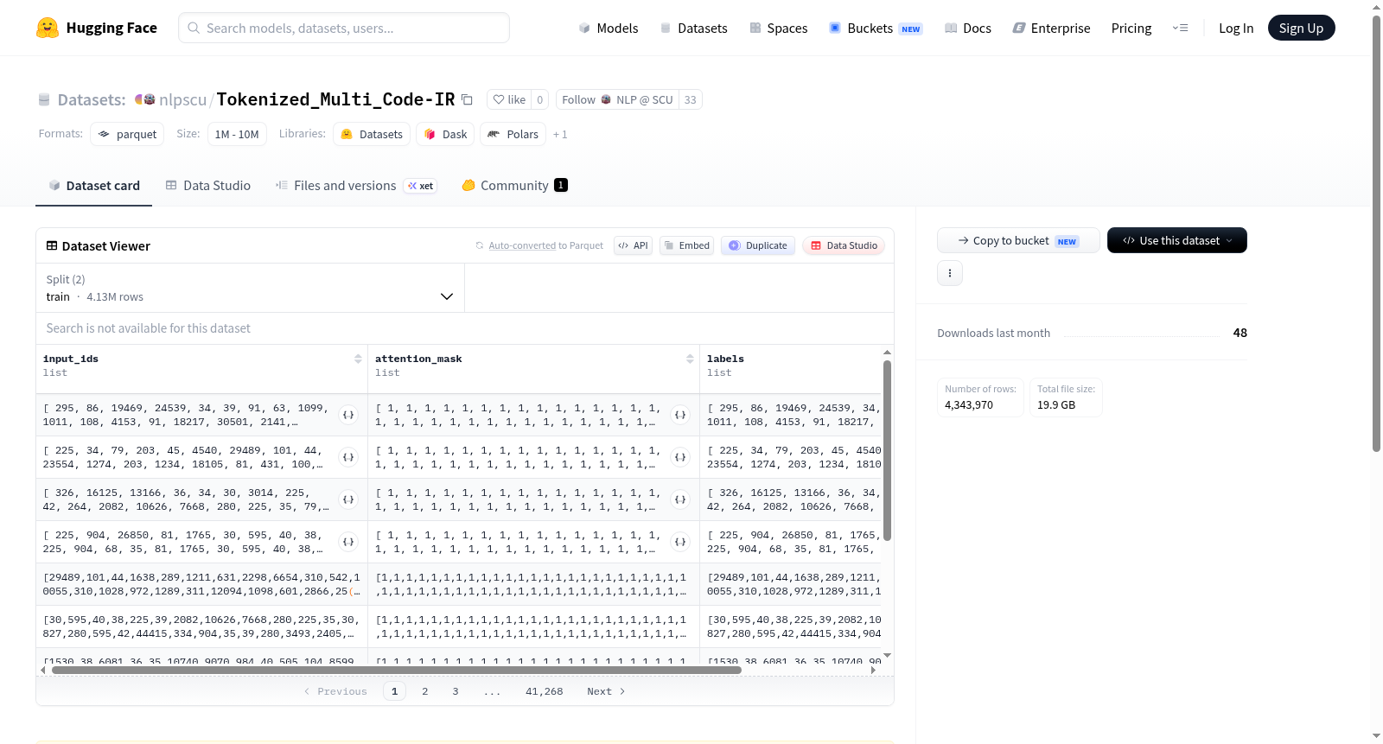Image resolution: width=1383 pixels, height=744 pixels.
Task: Click Log In link
Action: 1236,28
